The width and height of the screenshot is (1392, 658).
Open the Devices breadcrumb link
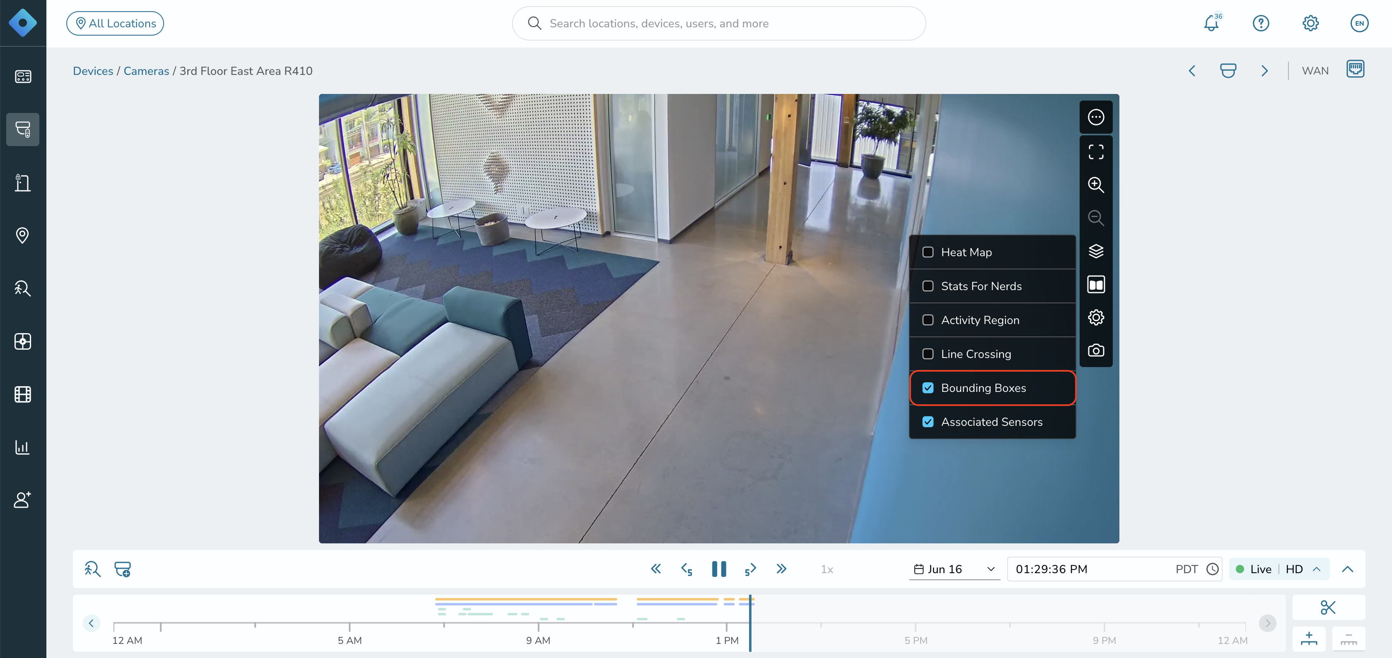tap(93, 71)
